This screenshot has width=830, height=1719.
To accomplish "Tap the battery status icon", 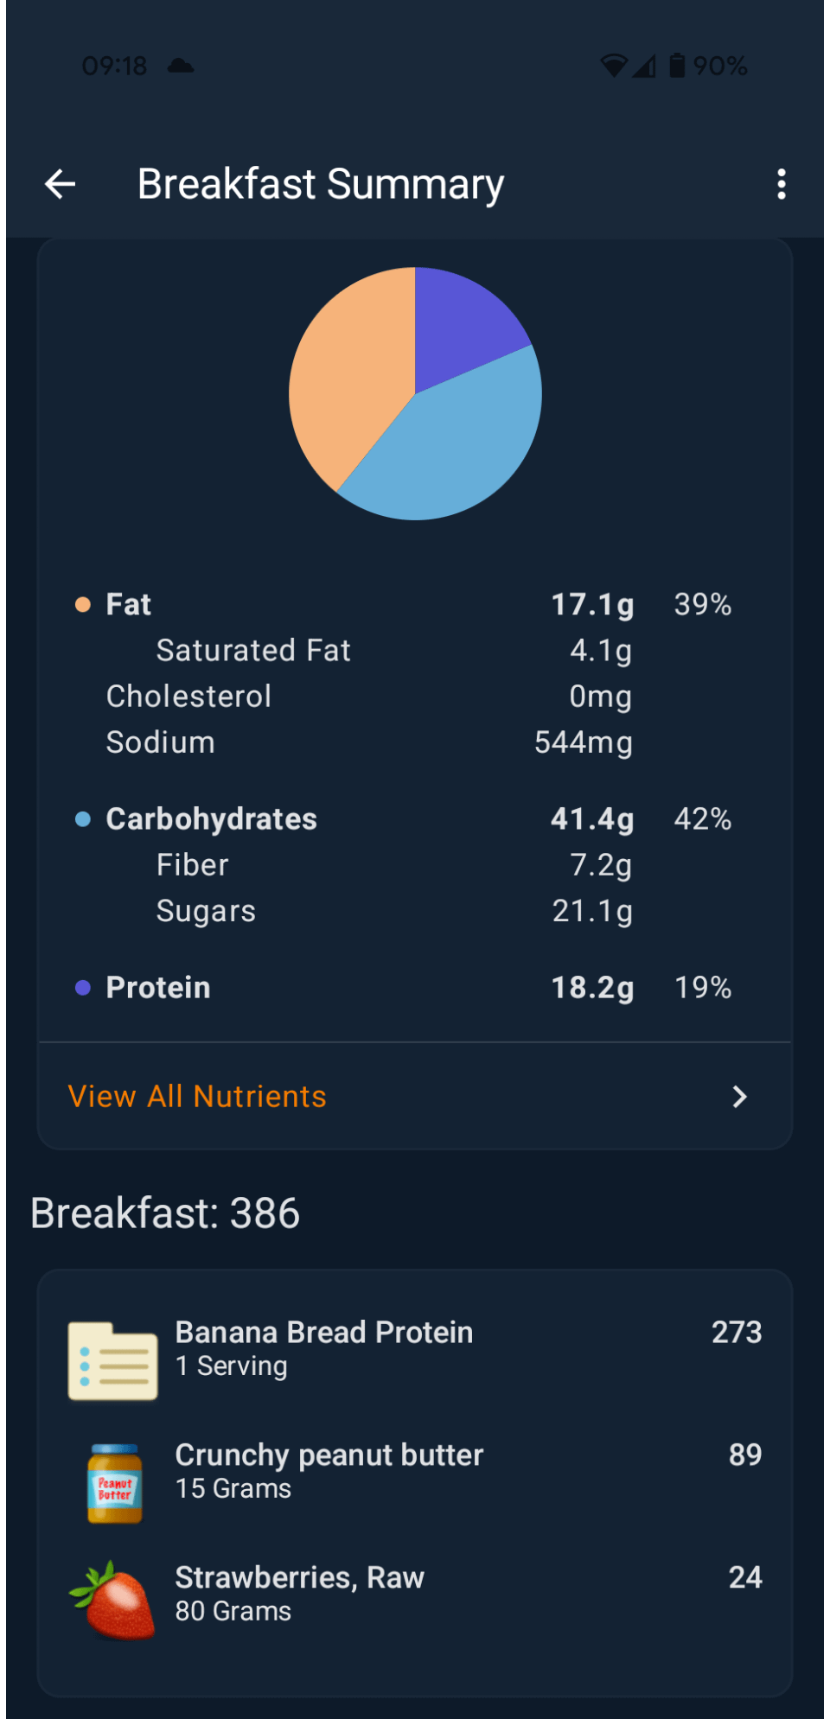I will [677, 66].
